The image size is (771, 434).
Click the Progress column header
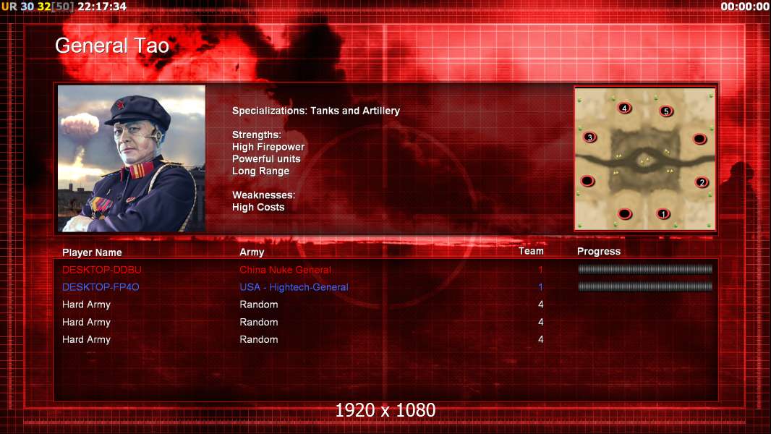point(599,252)
